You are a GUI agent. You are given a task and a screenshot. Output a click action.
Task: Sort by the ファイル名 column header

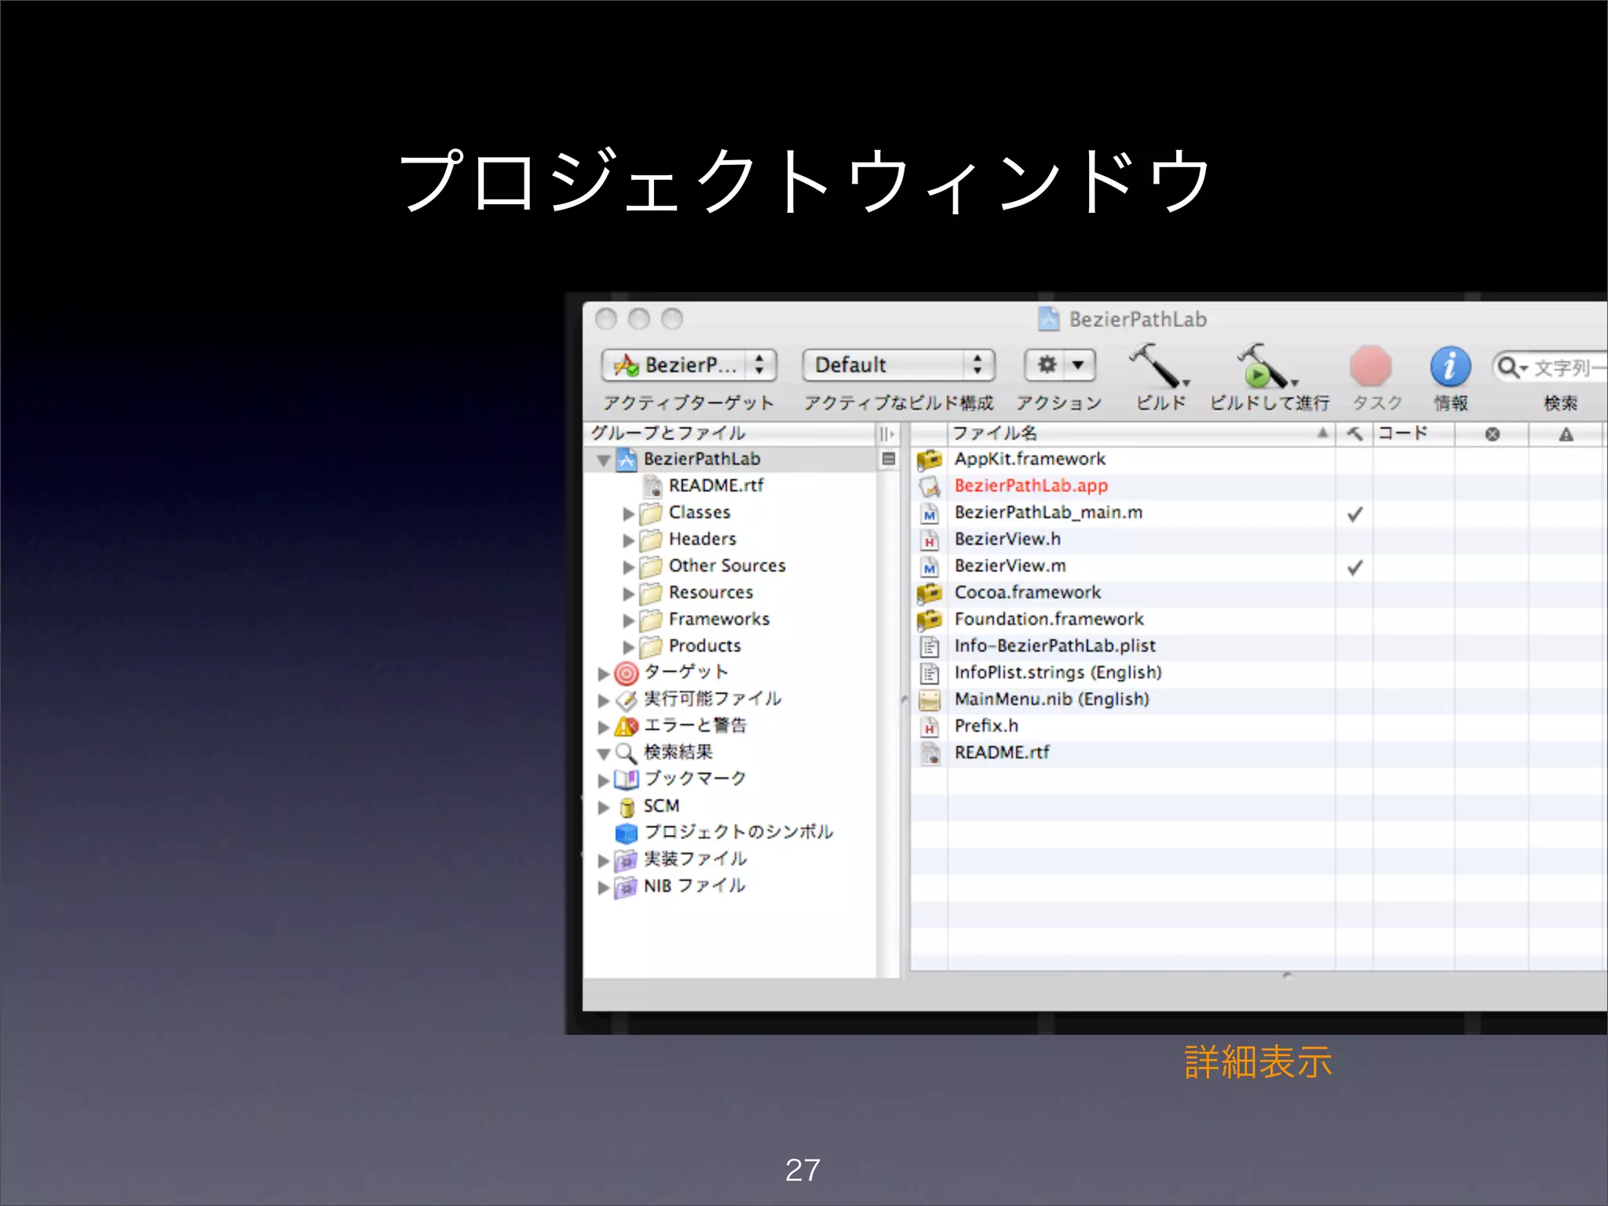coord(1141,433)
